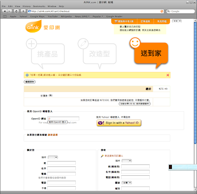Open the YouTube bookmark
The image size is (197, 194).
(53, 16)
